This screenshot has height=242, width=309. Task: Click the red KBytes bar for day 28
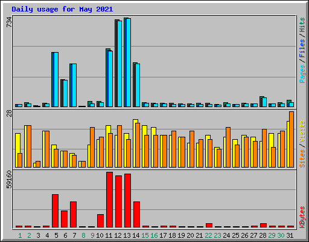point(263,225)
